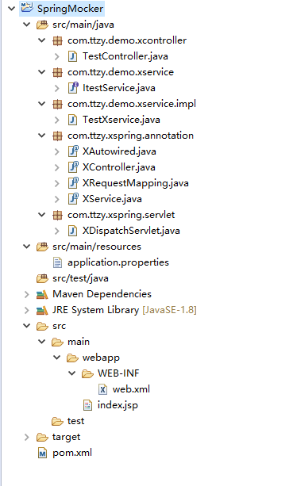Collapse the com.ttzy.demo.xcontroller package
Image resolution: width=293 pixels, height=486 pixels.
pyautogui.click(x=41, y=40)
